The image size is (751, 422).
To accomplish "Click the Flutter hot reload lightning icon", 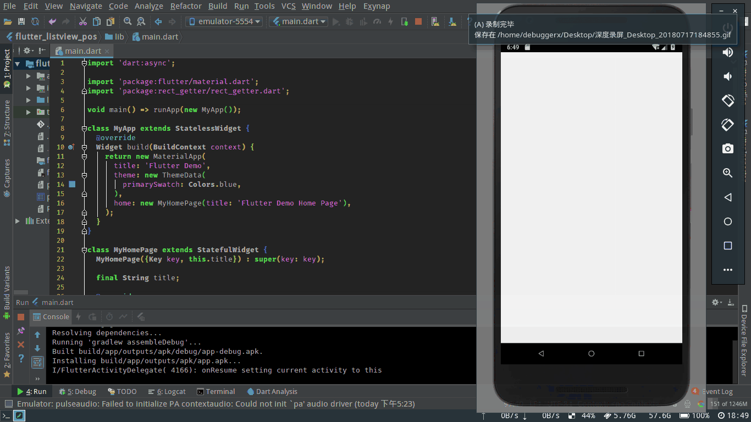I will pyautogui.click(x=391, y=21).
